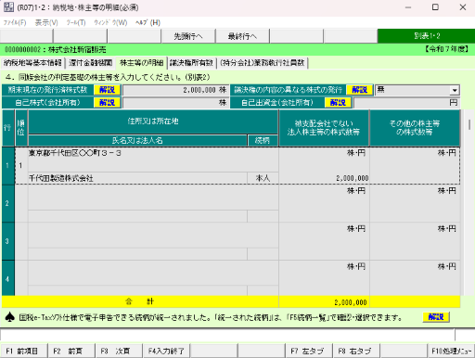Click row 2 法人株主等 share cell
Screen dimensions: 475x358
324,203
